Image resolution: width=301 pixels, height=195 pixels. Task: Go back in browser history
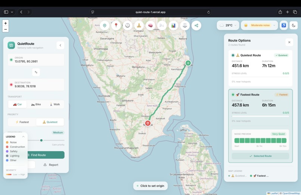pos(21,12)
